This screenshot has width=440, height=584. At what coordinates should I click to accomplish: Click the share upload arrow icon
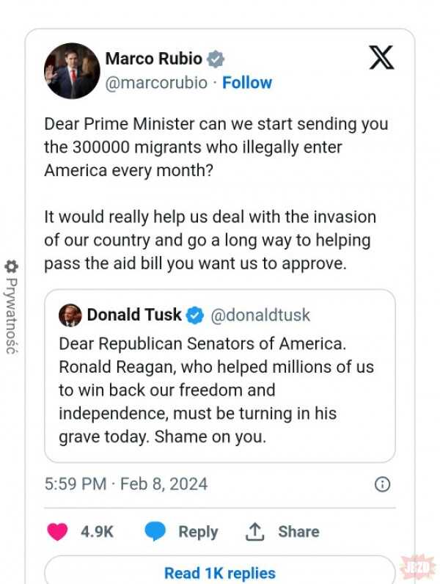[x=254, y=531]
